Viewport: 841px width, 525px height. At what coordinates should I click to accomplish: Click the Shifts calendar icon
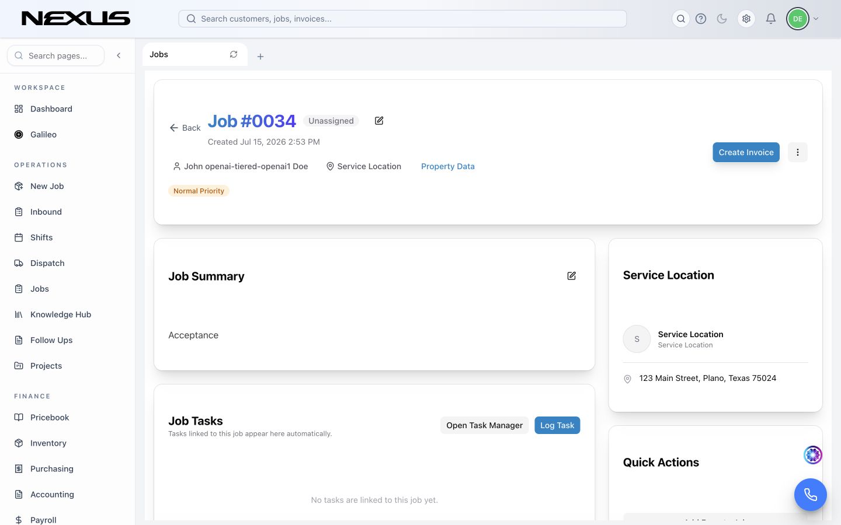point(19,237)
